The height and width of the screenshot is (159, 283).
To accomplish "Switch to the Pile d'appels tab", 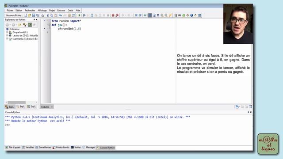I will (x=13, y=148).
